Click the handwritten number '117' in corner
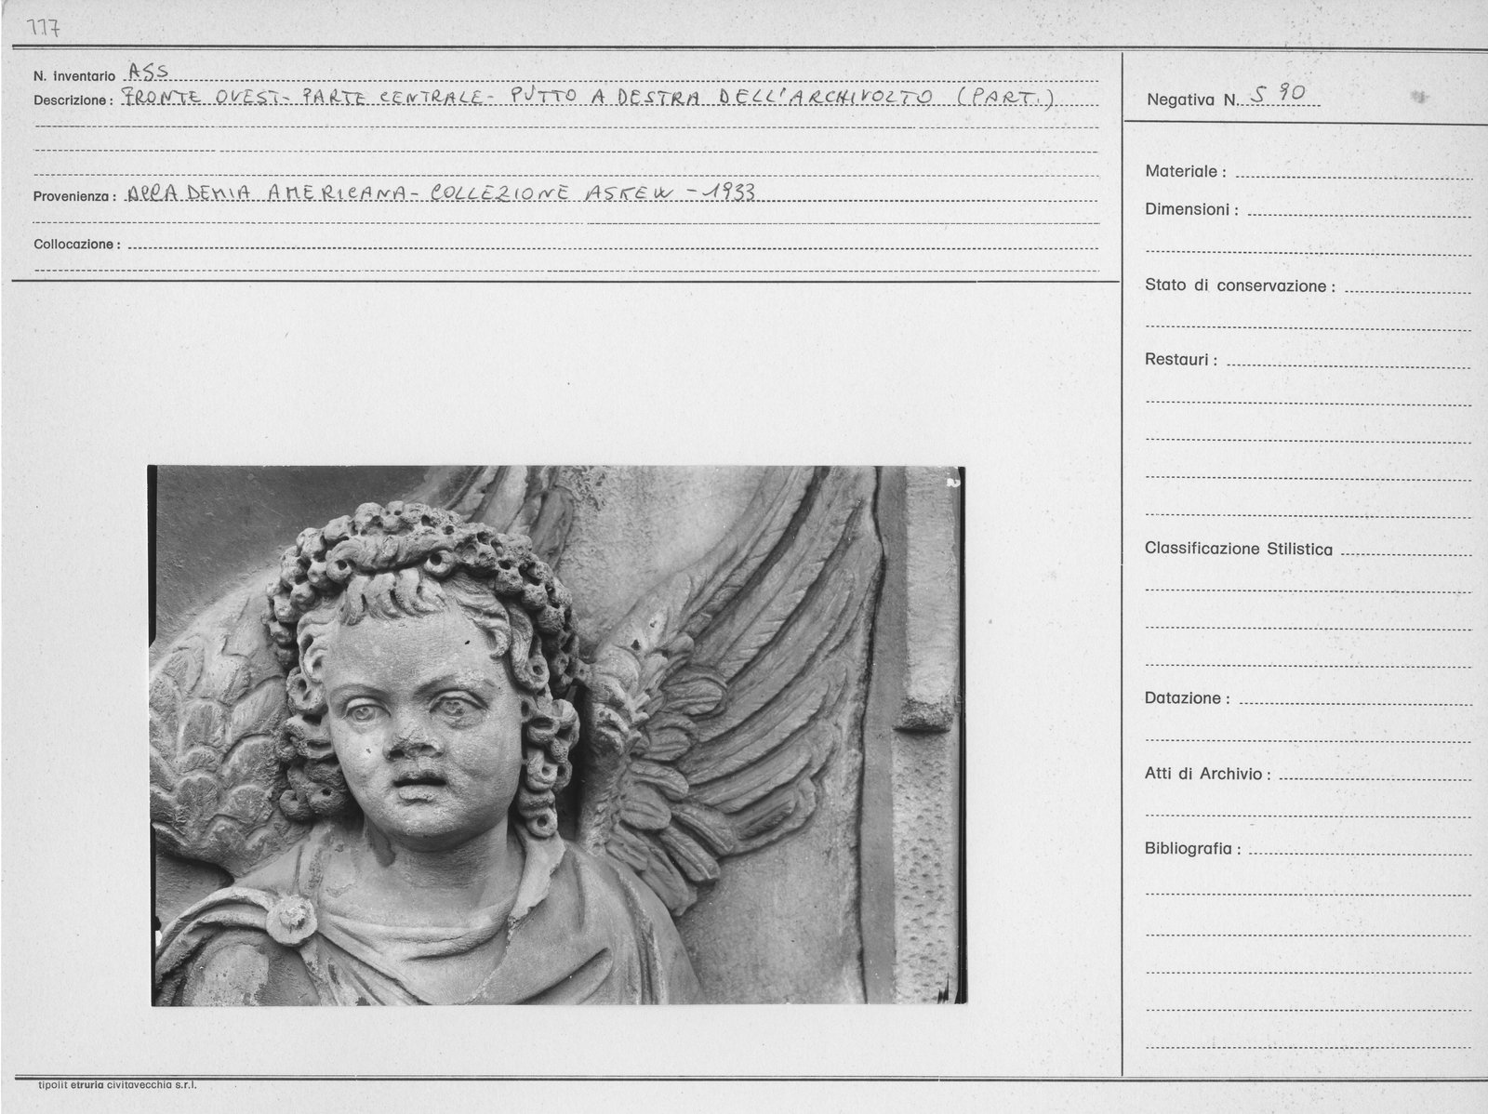The image size is (1488, 1114). click(x=45, y=30)
